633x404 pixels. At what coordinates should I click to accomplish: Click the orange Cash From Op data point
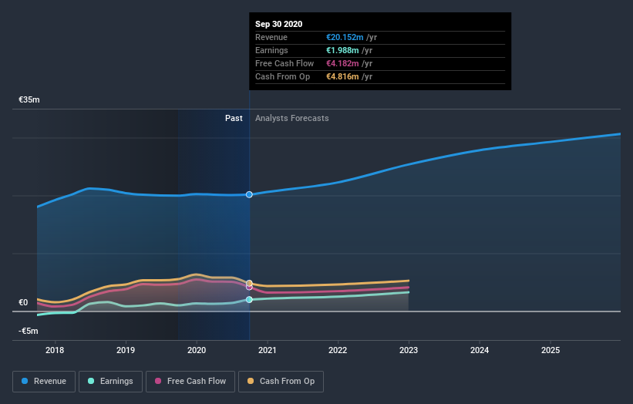pos(249,283)
